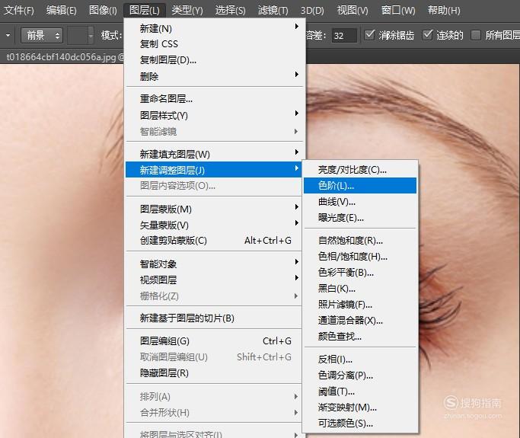Open the 类型(Y) menu
The image size is (520, 438).
click(187, 11)
